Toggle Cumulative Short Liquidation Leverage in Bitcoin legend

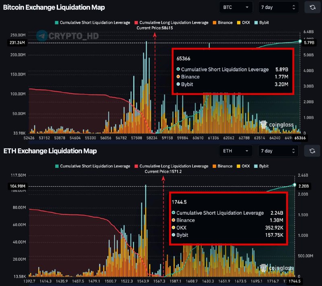click(x=93, y=22)
